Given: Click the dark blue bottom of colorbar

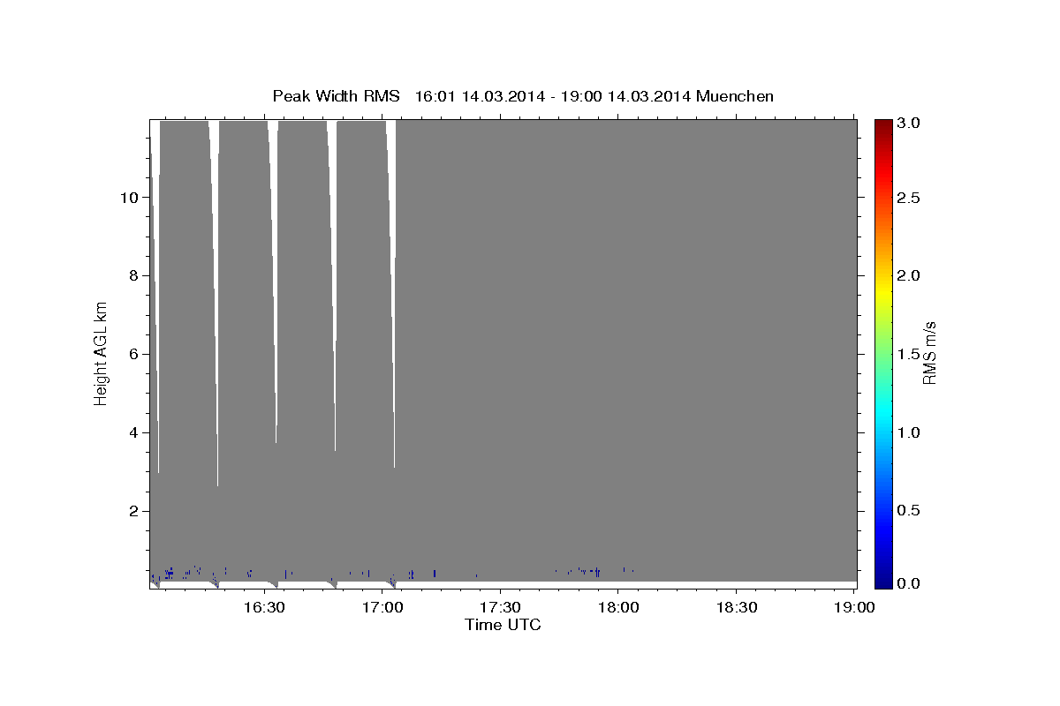Looking at the screenshot, I should (x=883, y=582).
